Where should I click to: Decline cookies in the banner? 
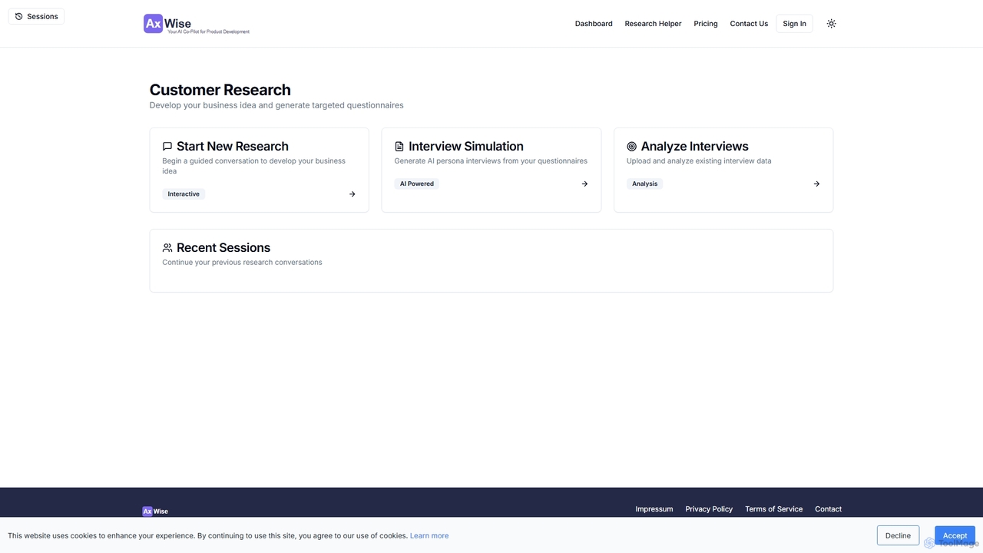point(898,535)
